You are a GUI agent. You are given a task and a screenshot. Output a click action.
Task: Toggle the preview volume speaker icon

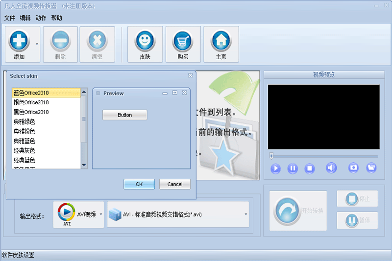coord(331,168)
